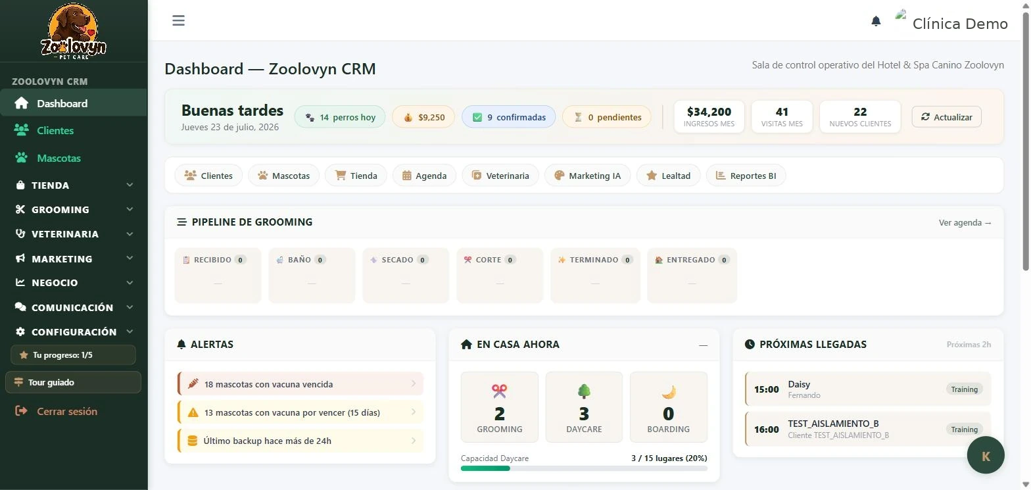Viewport: 1031px width, 490px height.
Task: Go to Clientes in the sidebar
Action: tap(73, 130)
